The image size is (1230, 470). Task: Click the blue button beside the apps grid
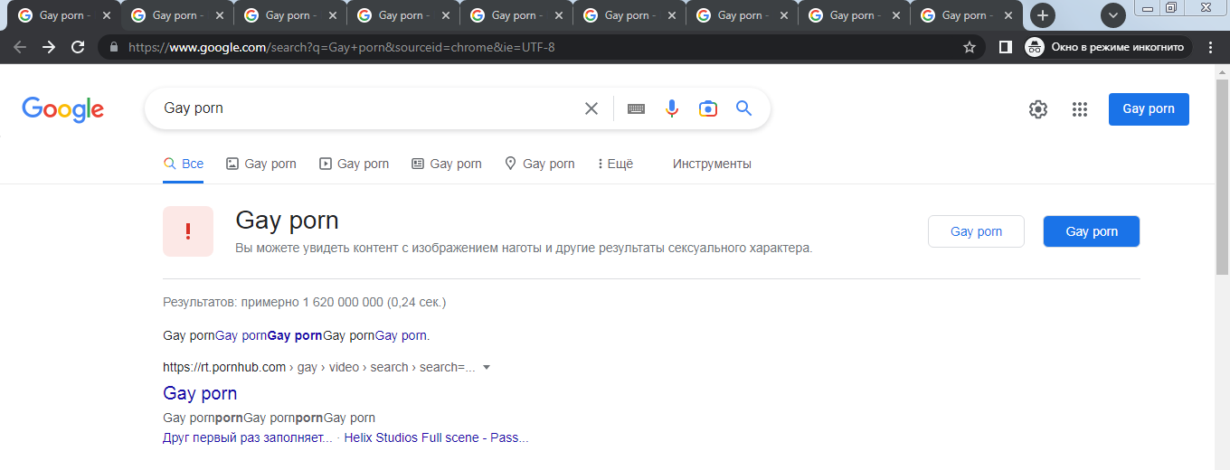pyautogui.click(x=1149, y=109)
